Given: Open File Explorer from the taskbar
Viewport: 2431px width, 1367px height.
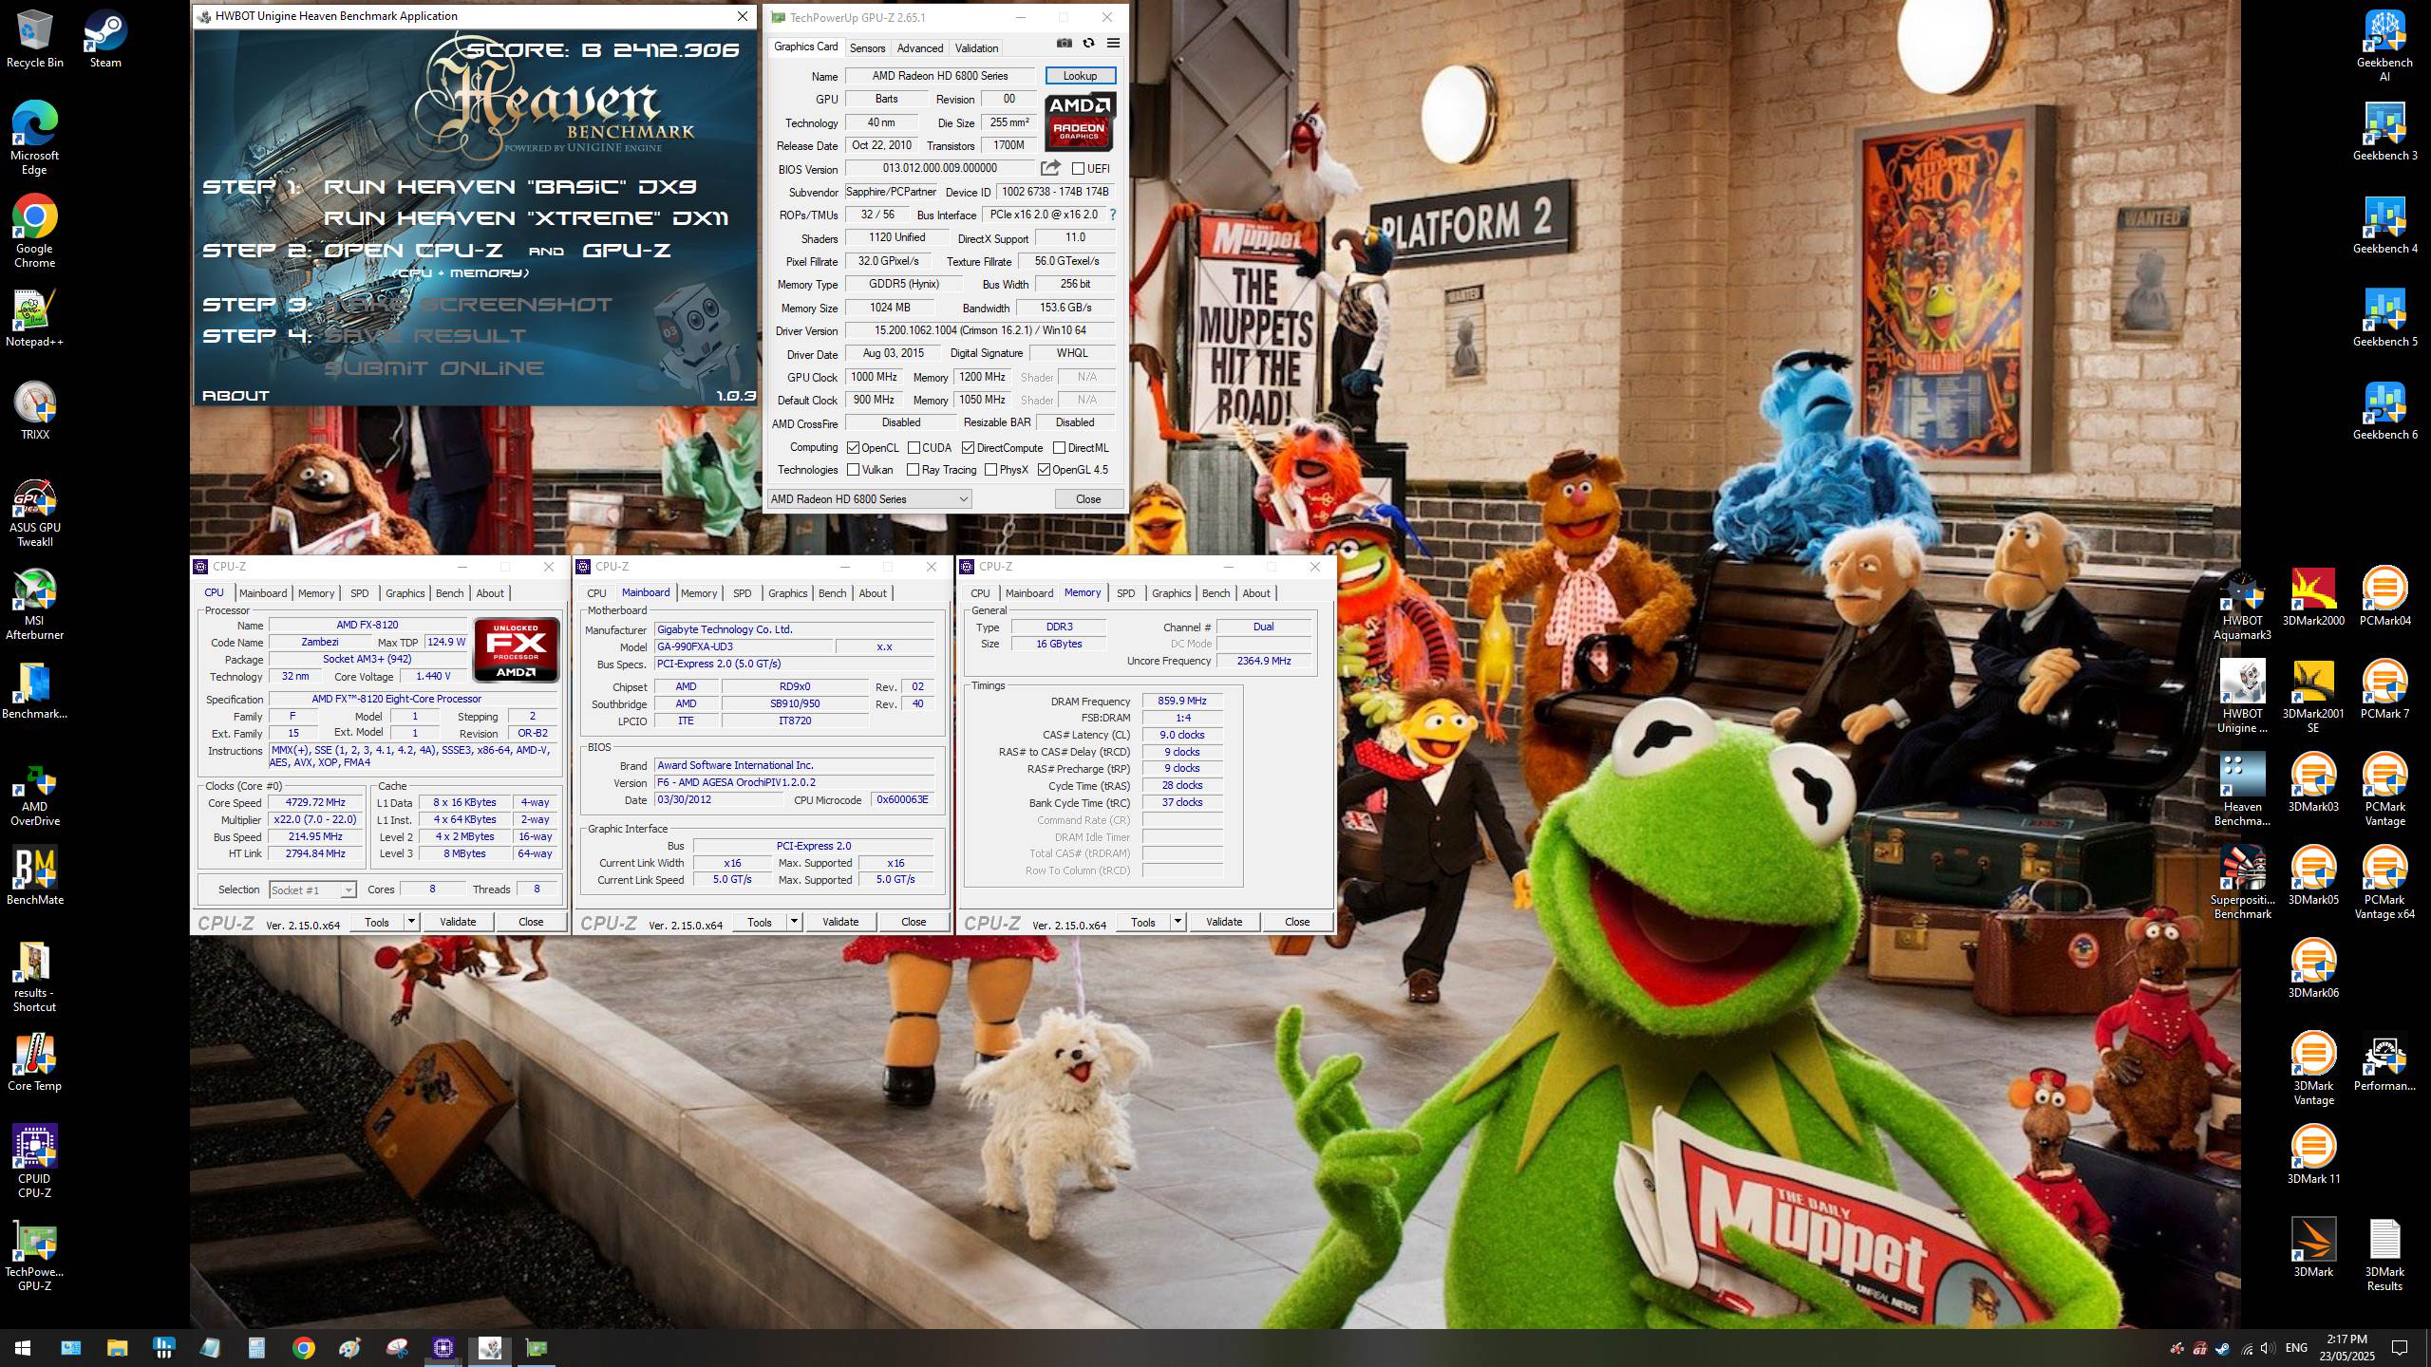Looking at the screenshot, I should (x=117, y=1348).
